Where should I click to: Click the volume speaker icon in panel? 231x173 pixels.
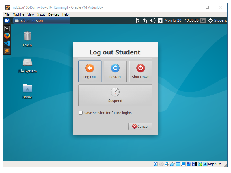point(153,20)
